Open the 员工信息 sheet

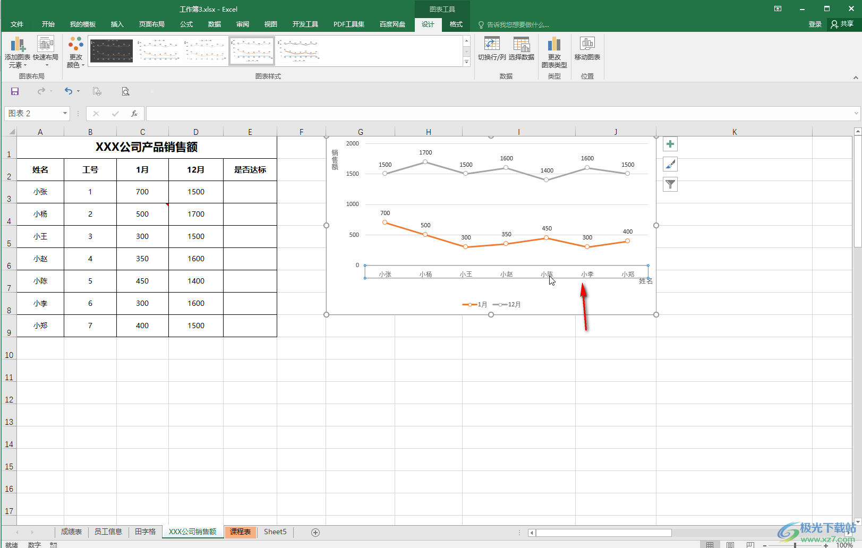pyautogui.click(x=108, y=532)
